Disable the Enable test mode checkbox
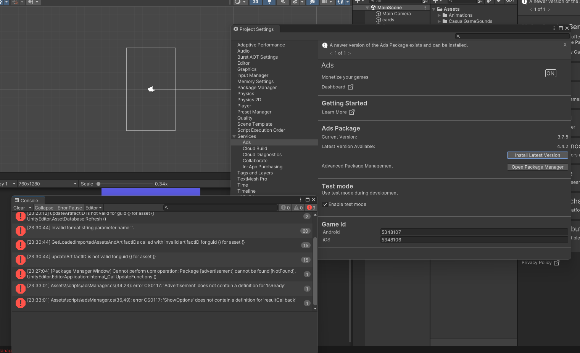Screen dimensions: 580x353 click(325, 204)
